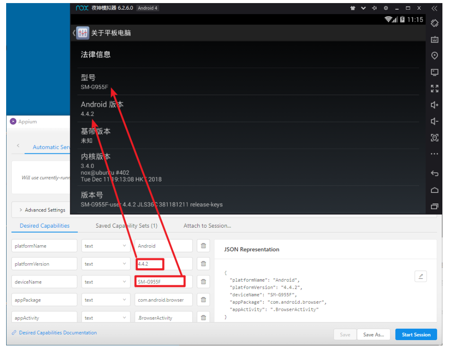The height and width of the screenshot is (352, 449).
Task: Open Attach to Session tab
Action: pos(207,226)
